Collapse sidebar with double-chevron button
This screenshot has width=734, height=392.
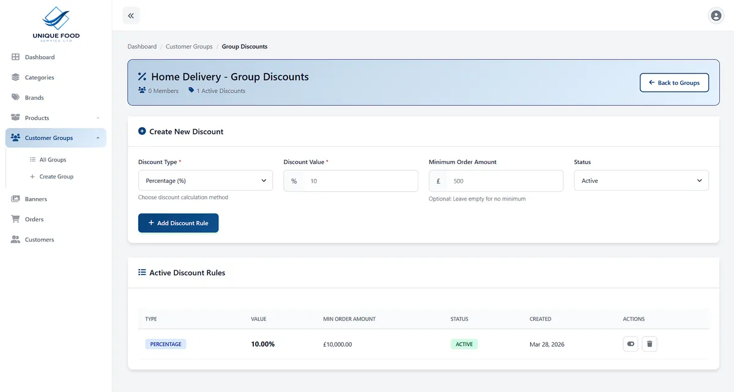pos(131,16)
